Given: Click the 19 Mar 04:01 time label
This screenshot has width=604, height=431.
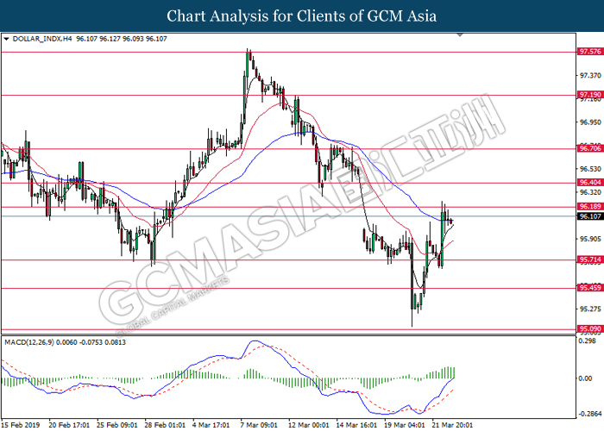Looking at the screenshot, I should pyautogui.click(x=404, y=425).
